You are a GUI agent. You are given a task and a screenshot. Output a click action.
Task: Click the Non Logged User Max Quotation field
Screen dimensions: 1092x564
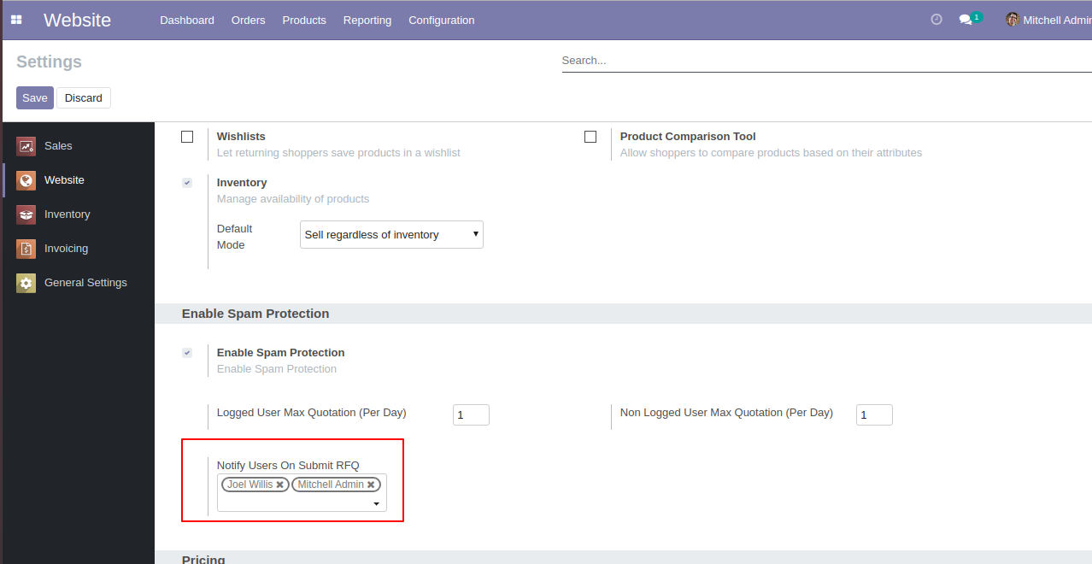tap(874, 415)
